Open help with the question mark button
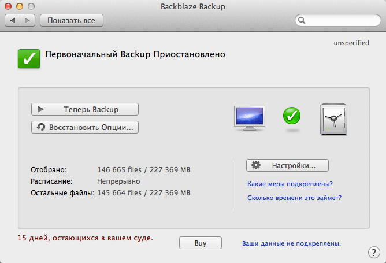Screen dimensions: 386x263 coord(374,252)
